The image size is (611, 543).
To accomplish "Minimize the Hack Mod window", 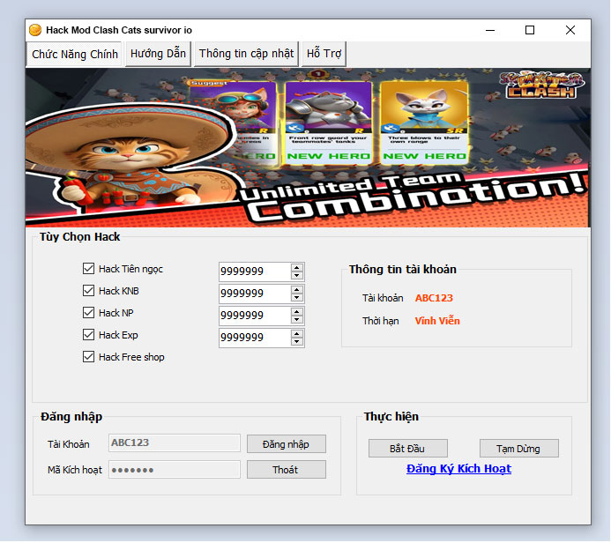I will point(490,30).
